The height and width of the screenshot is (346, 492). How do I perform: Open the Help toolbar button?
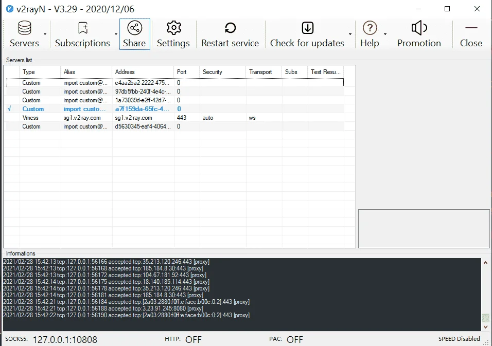(370, 34)
